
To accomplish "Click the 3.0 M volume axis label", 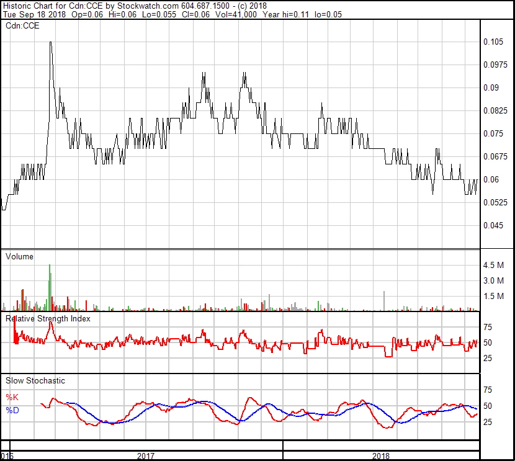I will (493, 280).
